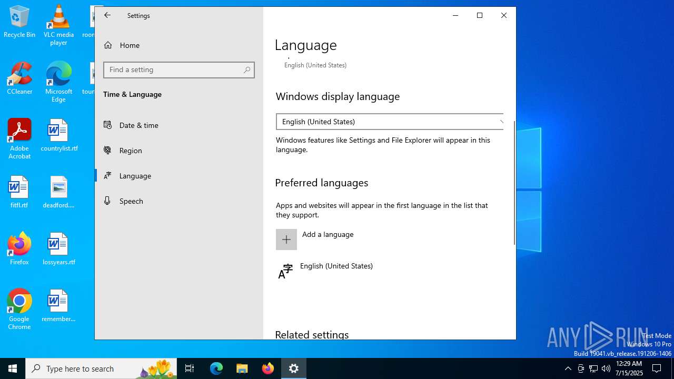Click the Region globe icon
674x379 pixels.
107,150
